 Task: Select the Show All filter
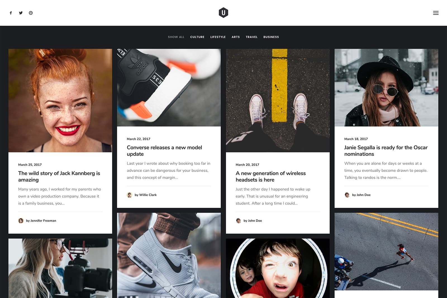176,37
